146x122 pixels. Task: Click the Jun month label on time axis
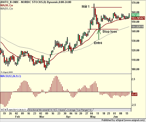pos(115,117)
